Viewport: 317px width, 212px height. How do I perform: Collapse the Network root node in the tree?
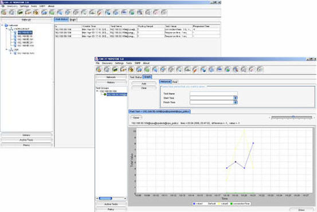pos(2,25)
